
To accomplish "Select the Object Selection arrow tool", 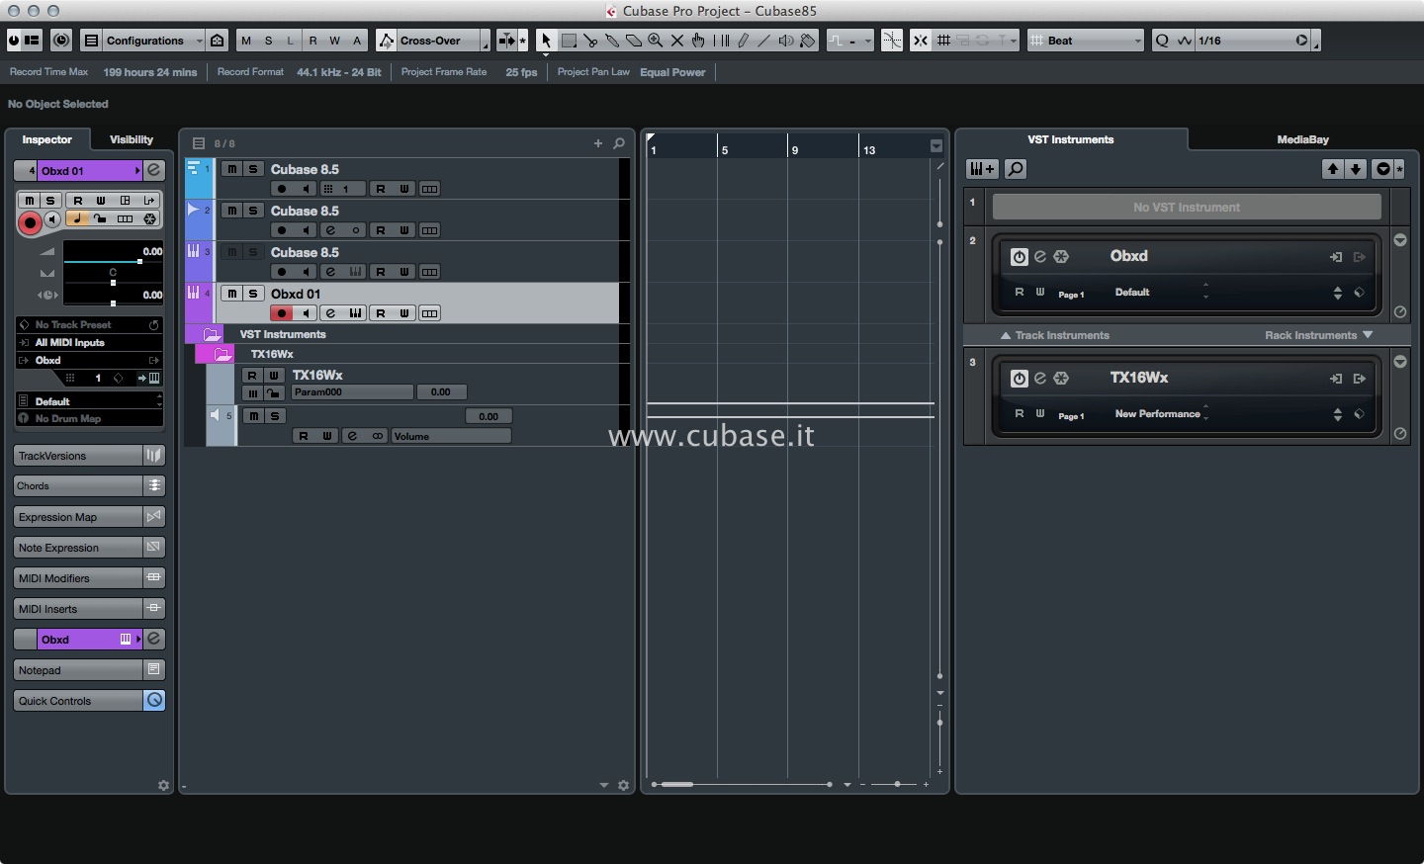I will click(x=546, y=41).
